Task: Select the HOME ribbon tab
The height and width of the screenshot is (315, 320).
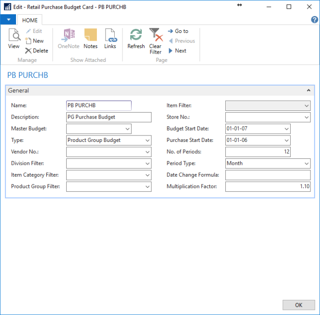Action: click(x=30, y=20)
